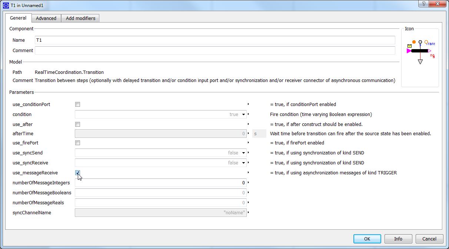The width and height of the screenshot is (449, 249).
Task: Open the arrow menu beside use_conditionPort
Action: click(x=248, y=104)
